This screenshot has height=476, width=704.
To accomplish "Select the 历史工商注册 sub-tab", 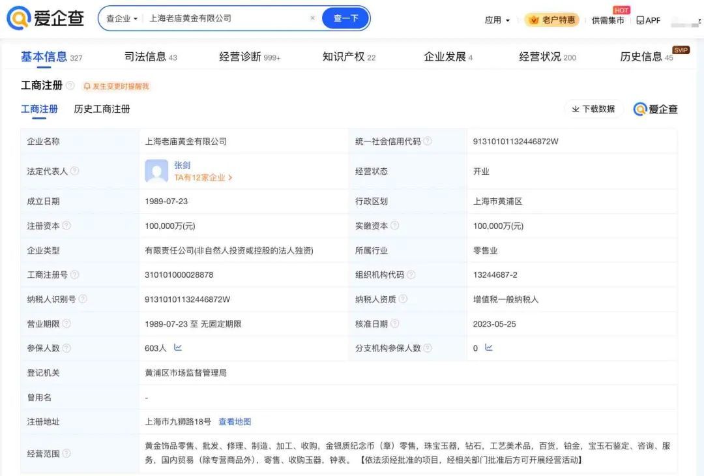I will point(102,109).
